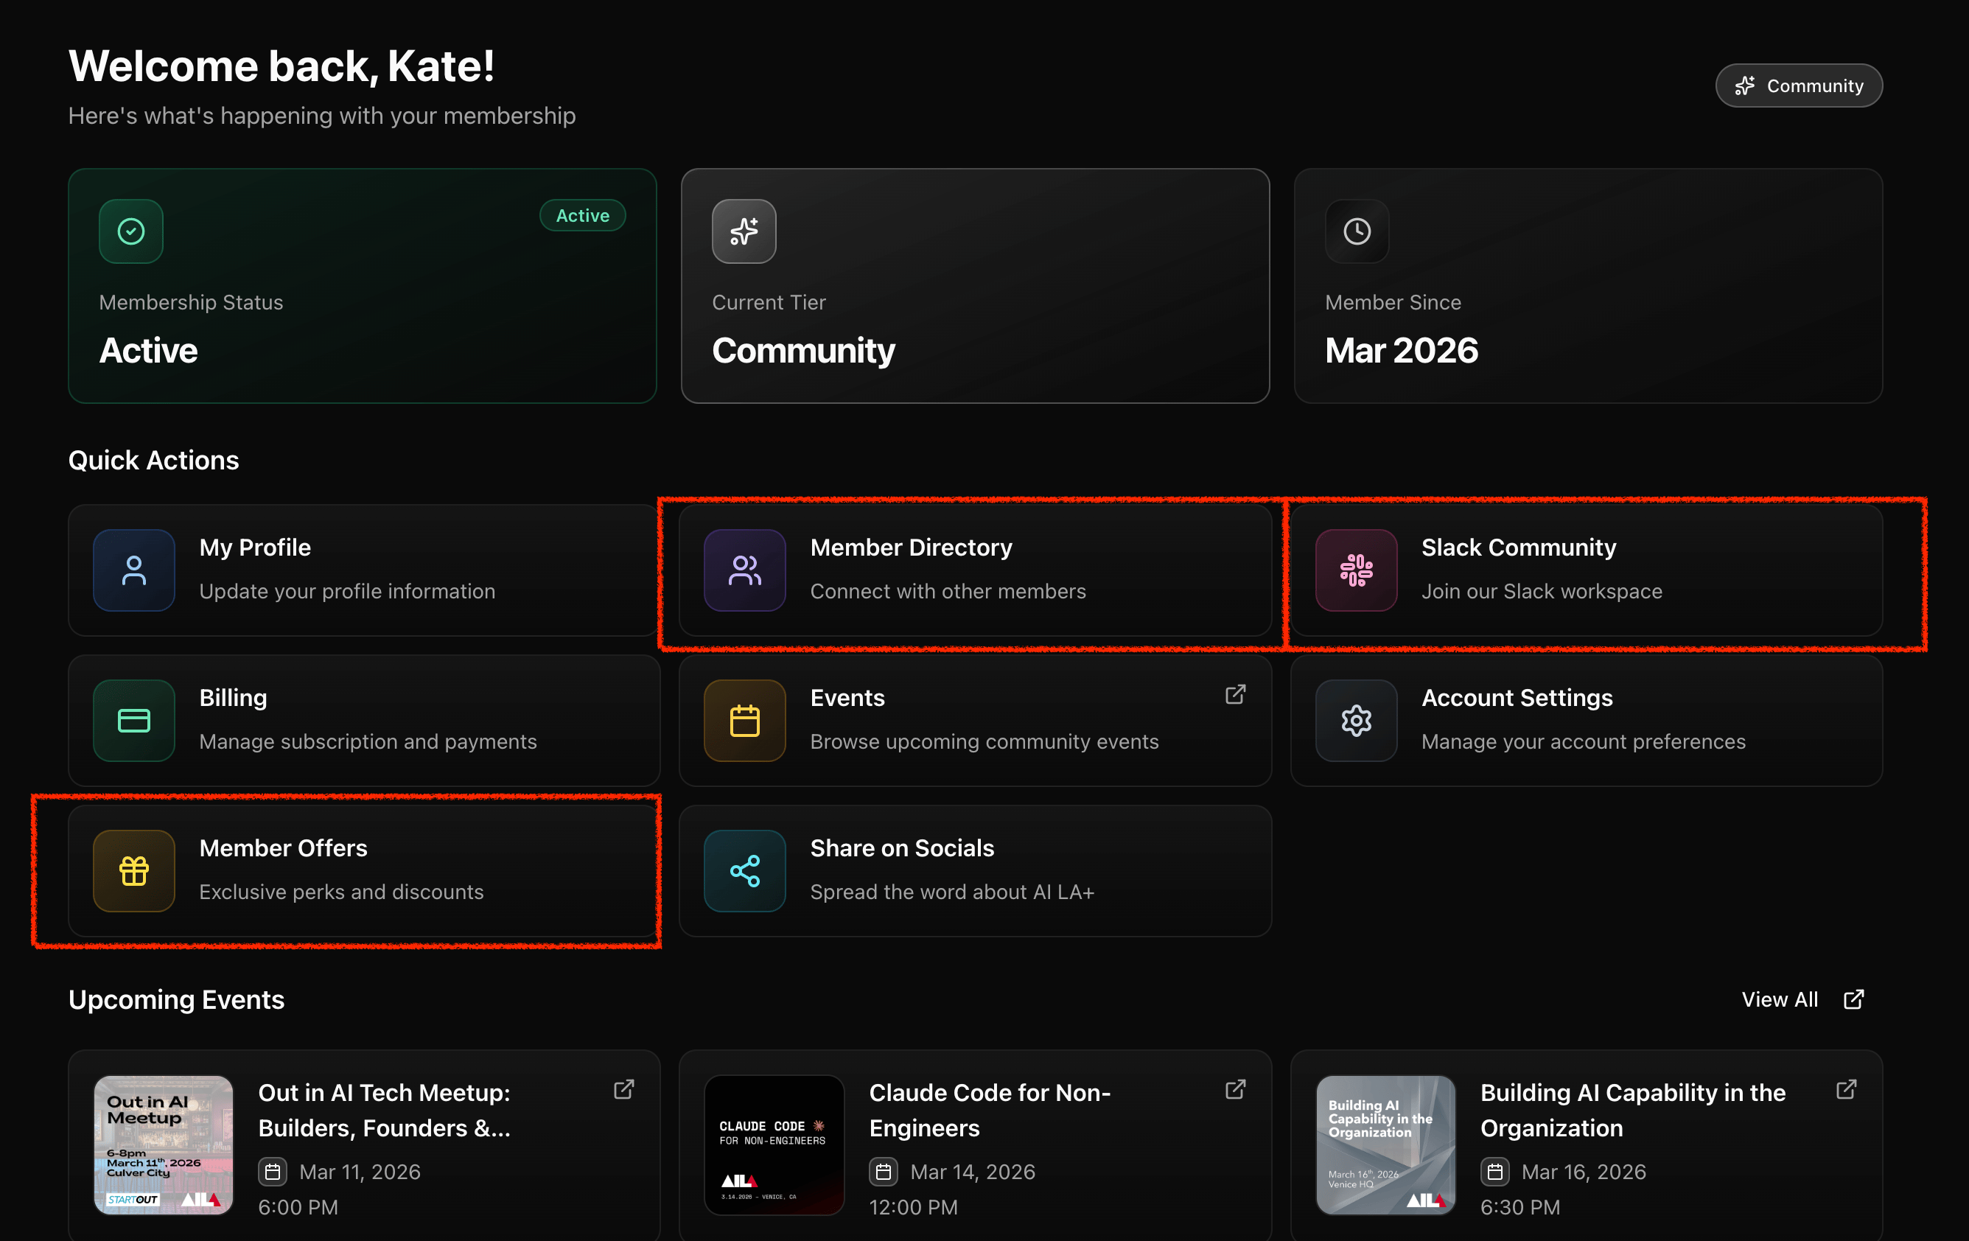Open the Claude Code event thumbnail
Viewport: 1969px width, 1241px height.
click(774, 1144)
